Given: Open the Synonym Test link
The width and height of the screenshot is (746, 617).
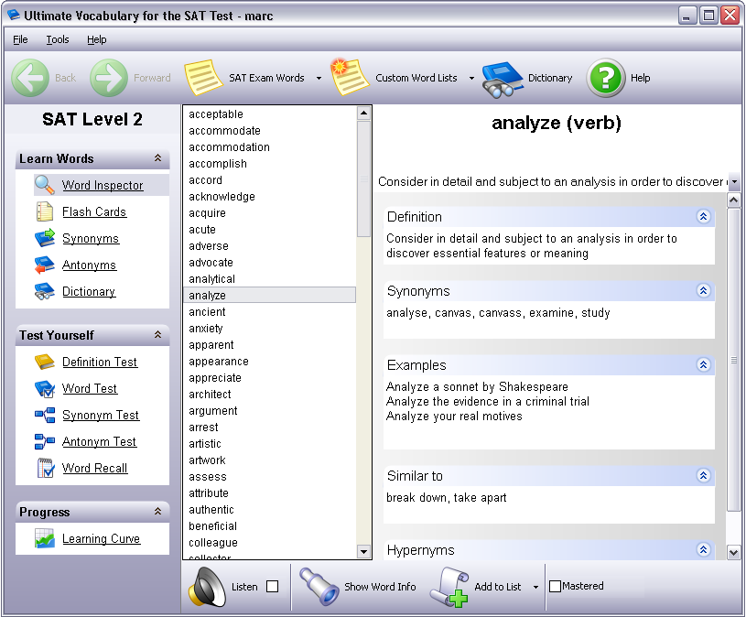Looking at the screenshot, I should point(101,416).
